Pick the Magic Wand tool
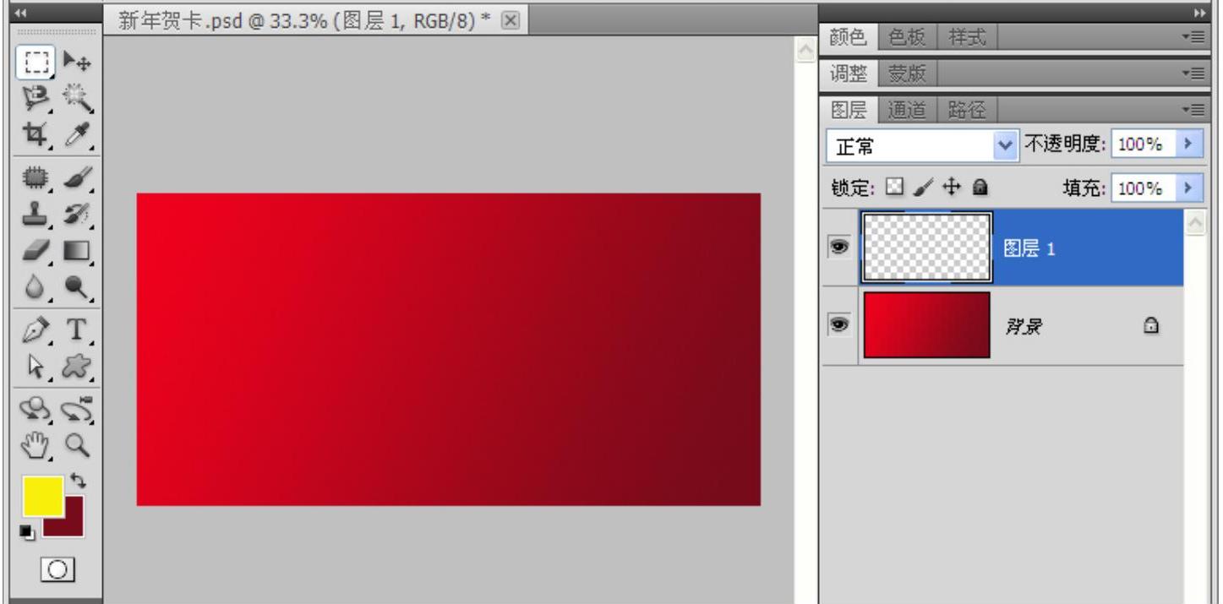1223x604 pixels. 78,99
